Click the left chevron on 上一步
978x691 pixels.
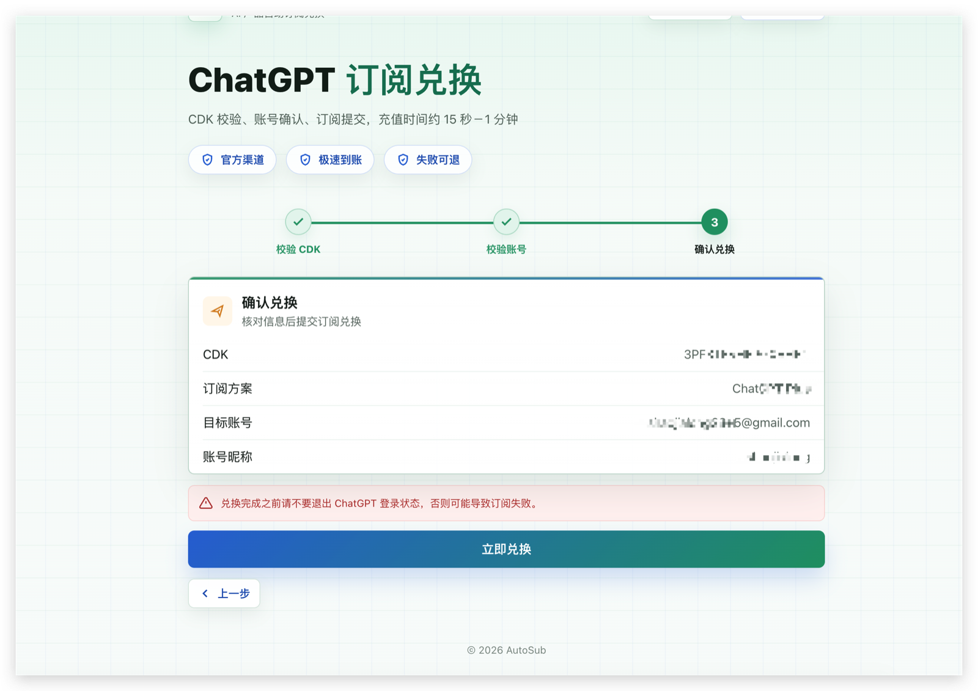tap(205, 593)
